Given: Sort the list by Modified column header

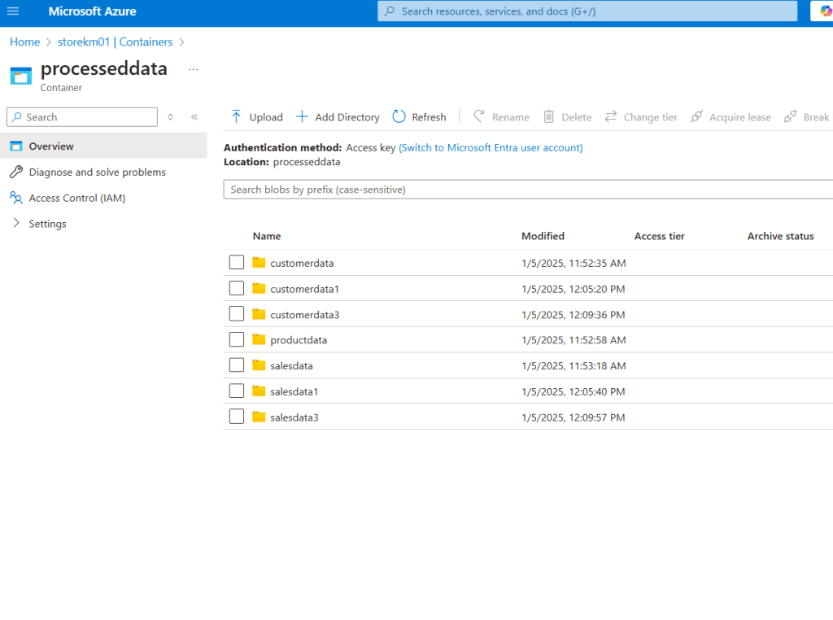Looking at the screenshot, I should (543, 236).
